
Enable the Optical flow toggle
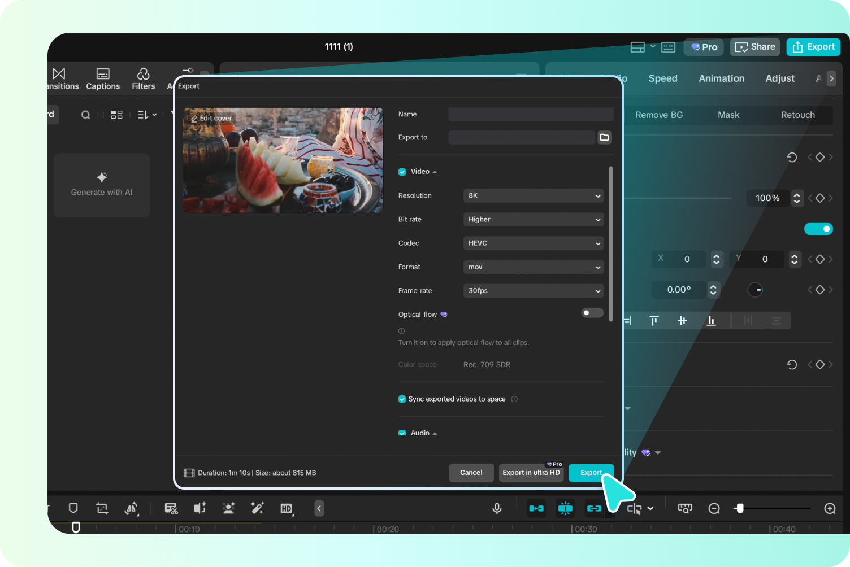[x=592, y=312]
